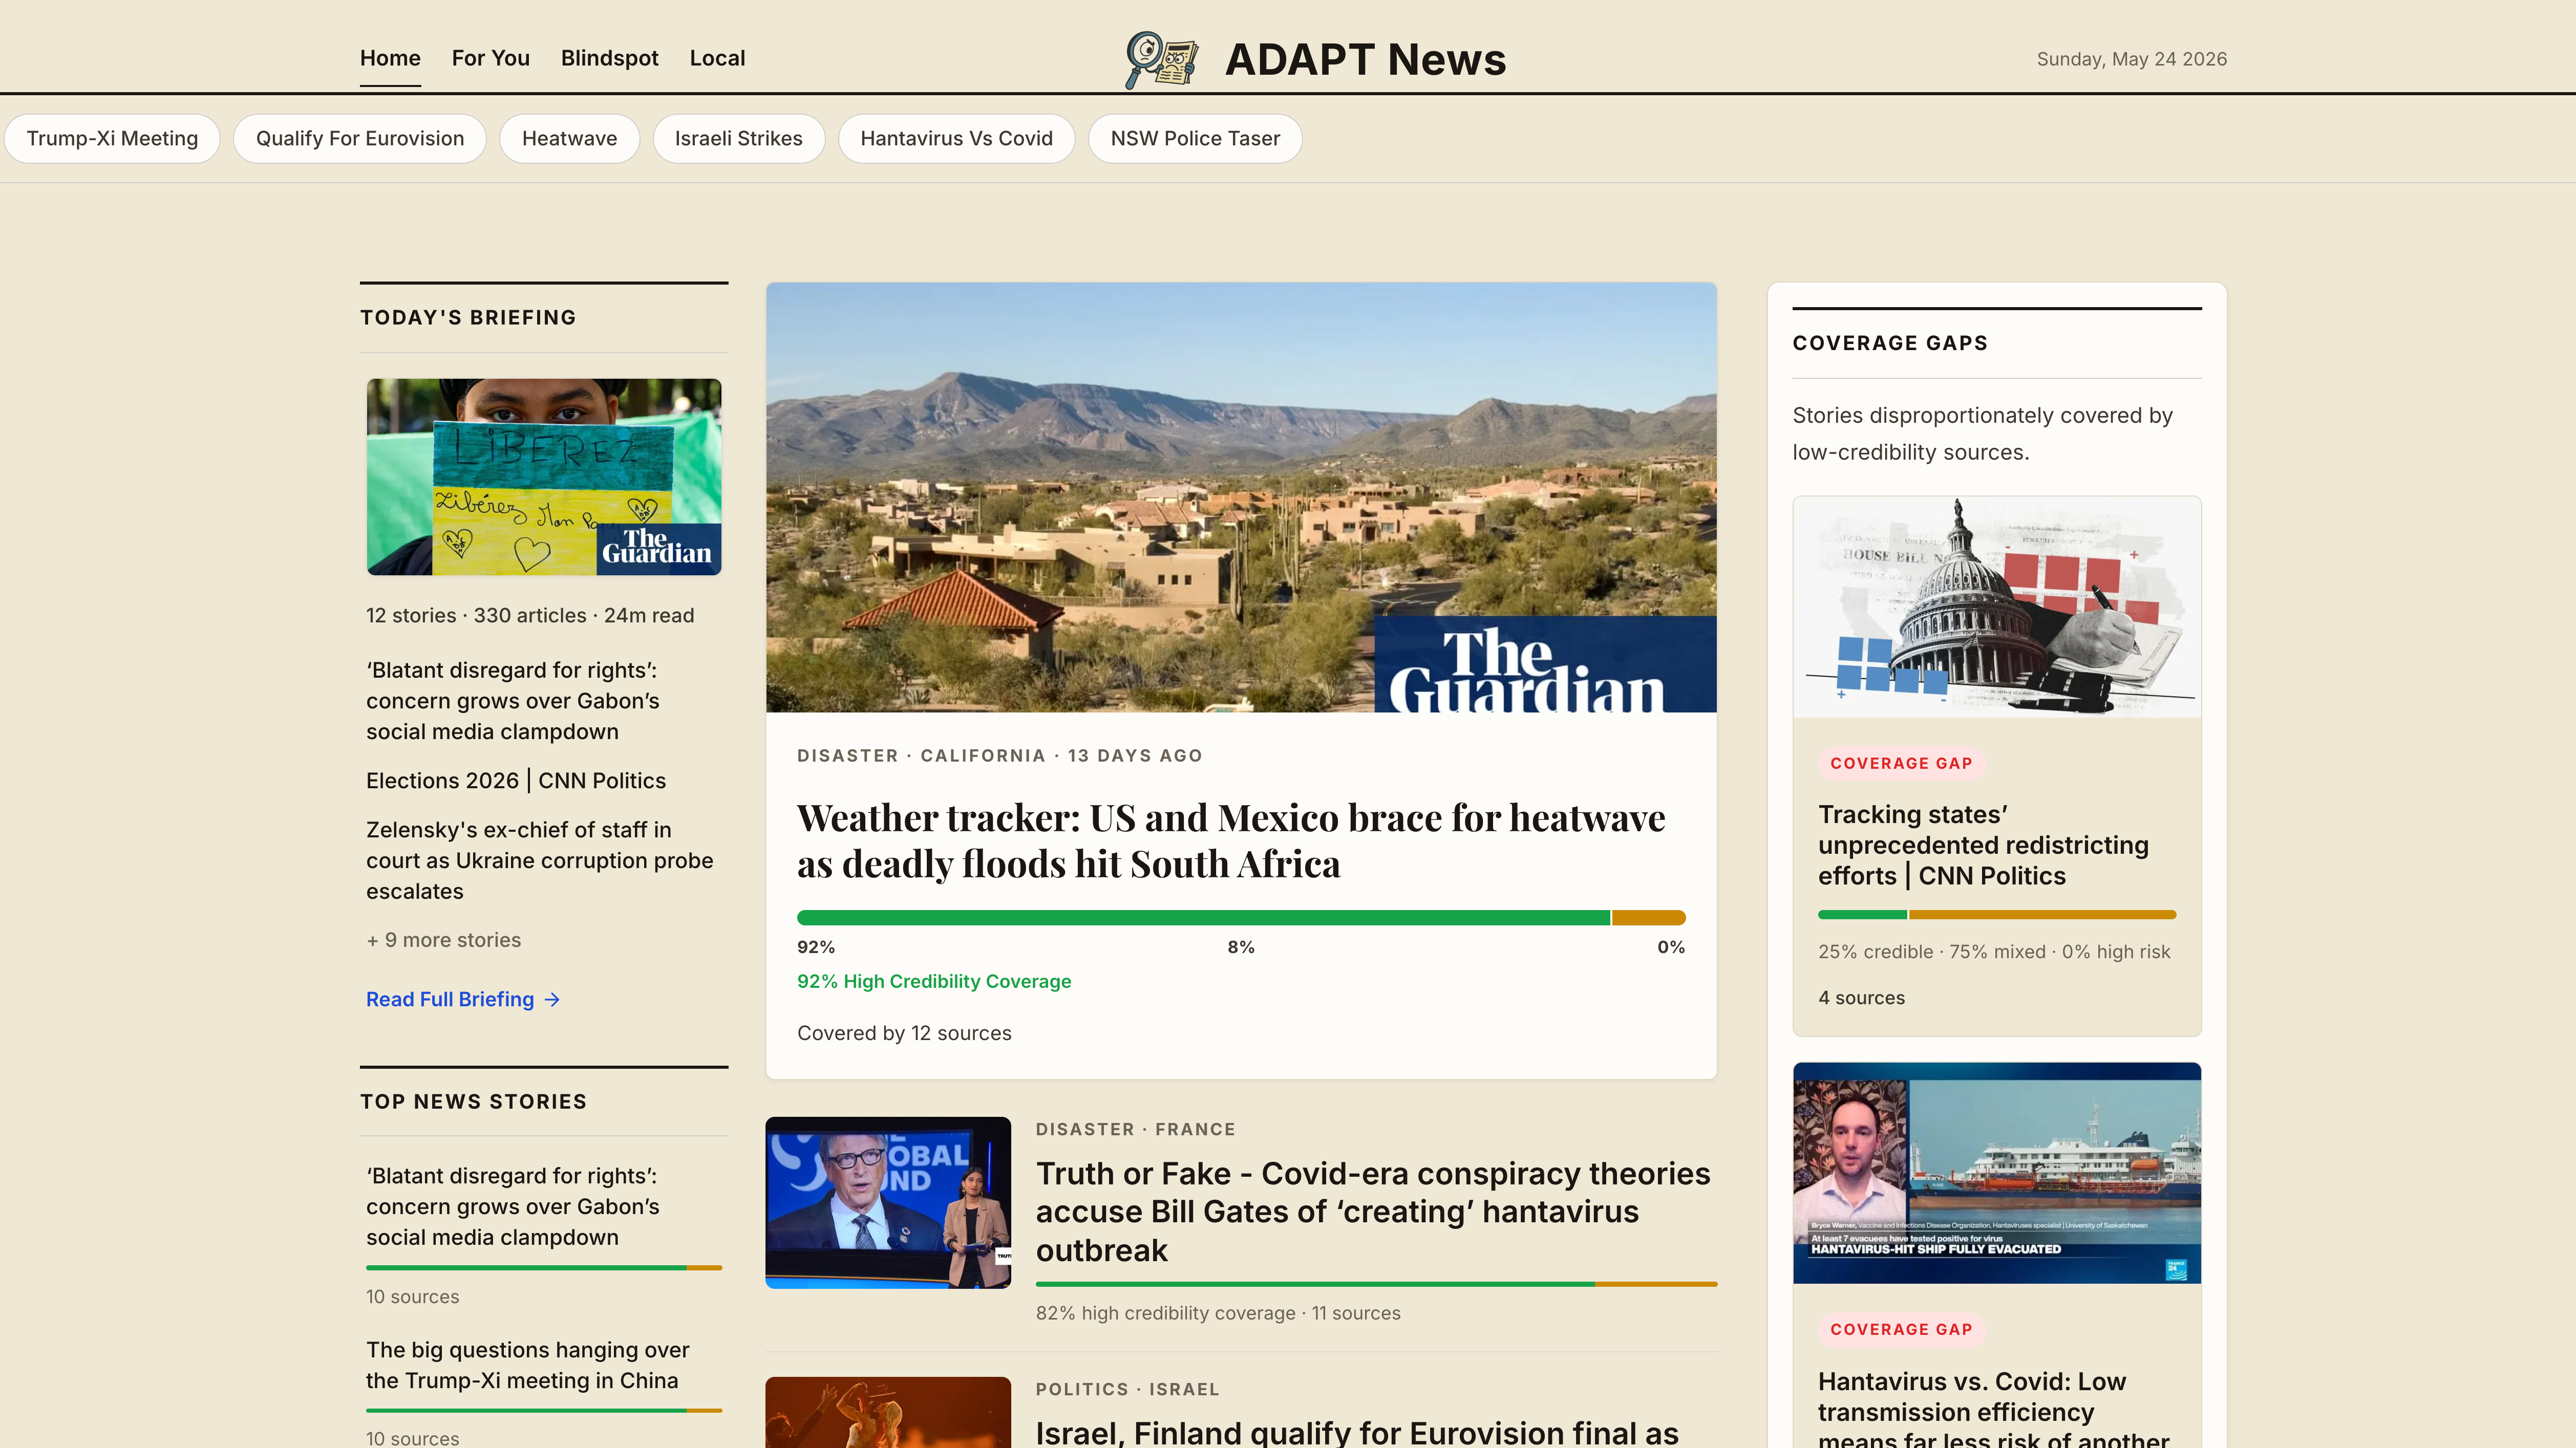
Task: Click the ADAPT News magnifier logo icon
Action: (1161, 60)
